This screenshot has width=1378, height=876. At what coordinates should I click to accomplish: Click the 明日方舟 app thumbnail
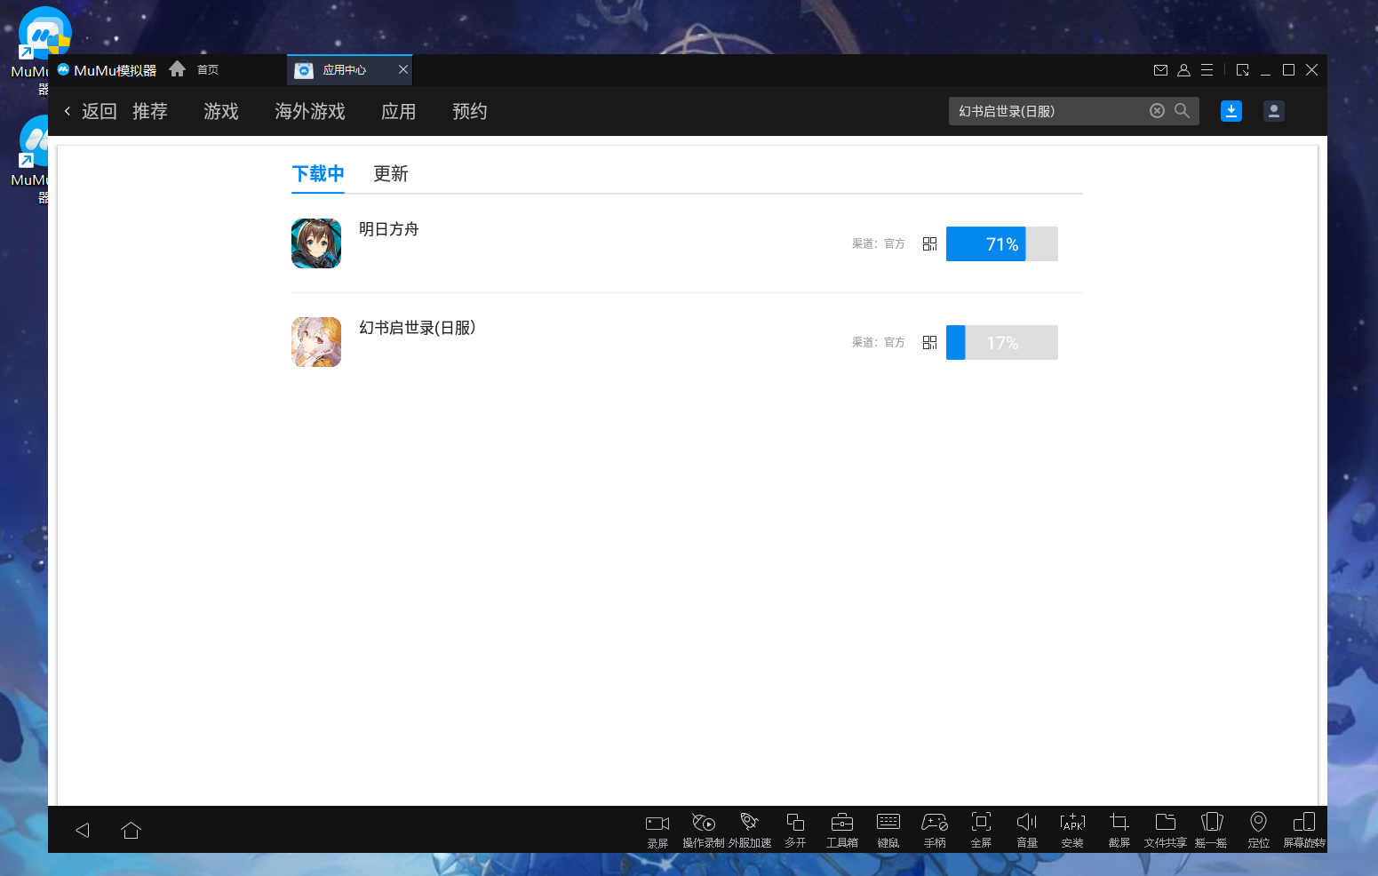[x=316, y=243]
